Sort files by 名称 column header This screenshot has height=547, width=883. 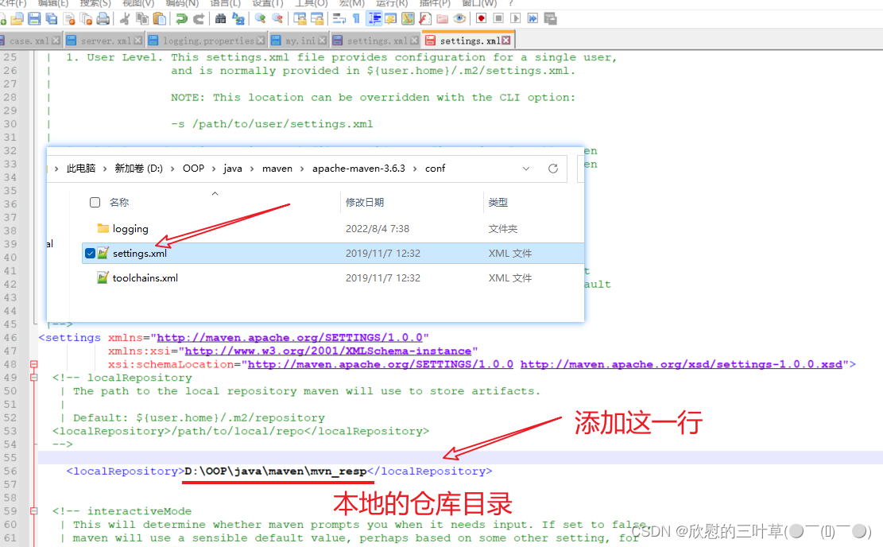(119, 202)
